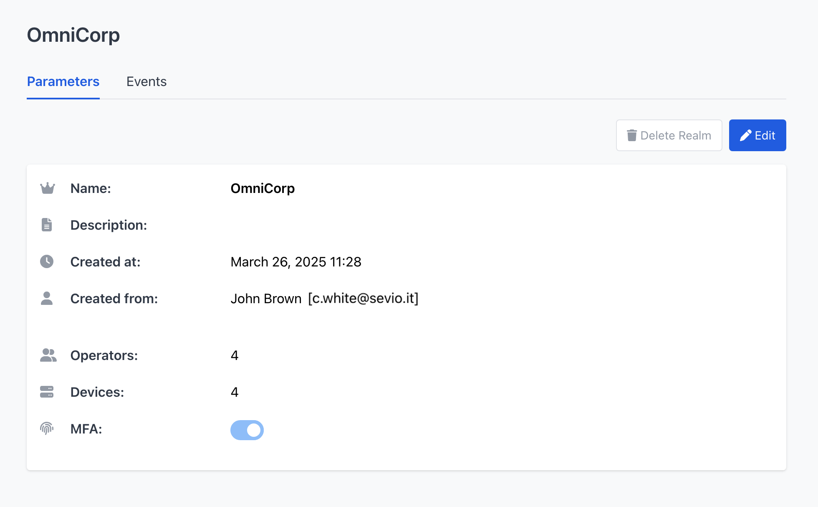Click the March 26, 2025 creation date
This screenshot has height=507, width=818.
click(x=295, y=262)
